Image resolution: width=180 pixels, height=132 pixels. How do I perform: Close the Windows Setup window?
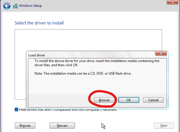point(172,2)
